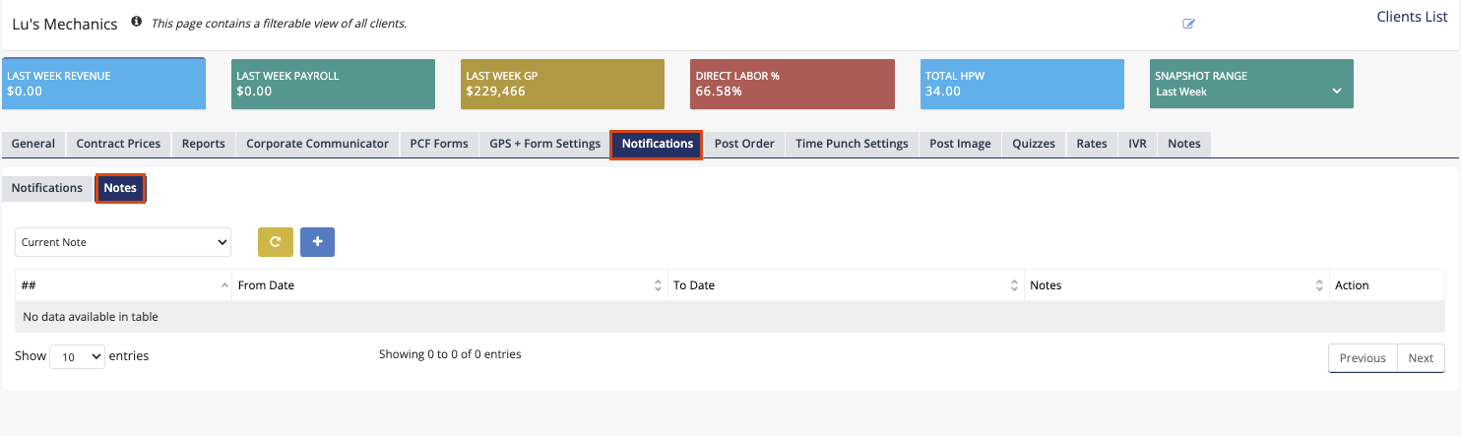Open the Show entries count dropdown
The width and height of the screenshot is (1461, 436).
click(77, 356)
